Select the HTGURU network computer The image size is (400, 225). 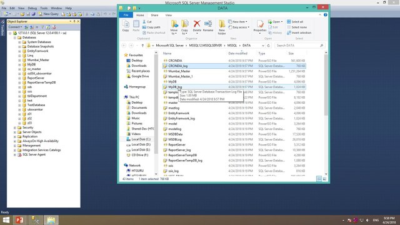coord(137,171)
